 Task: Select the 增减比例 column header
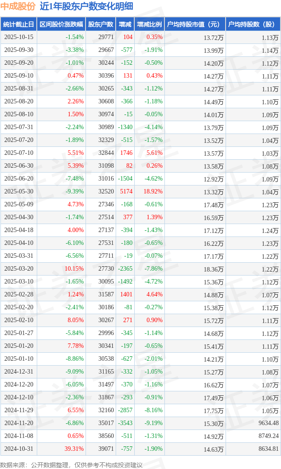[x=149, y=24]
